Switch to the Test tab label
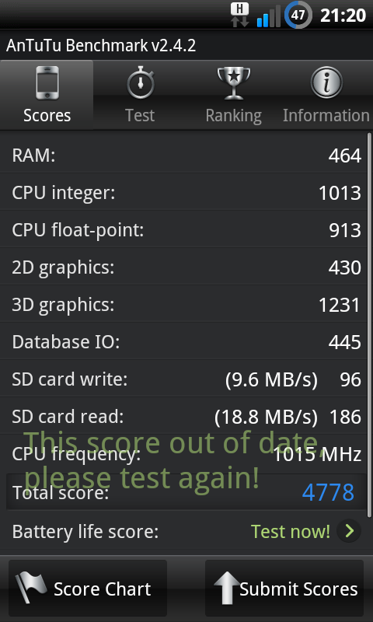The width and height of the screenshot is (373, 622). pyautogui.click(x=140, y=115)
